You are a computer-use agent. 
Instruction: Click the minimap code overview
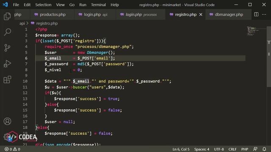[x=253, y=31]
